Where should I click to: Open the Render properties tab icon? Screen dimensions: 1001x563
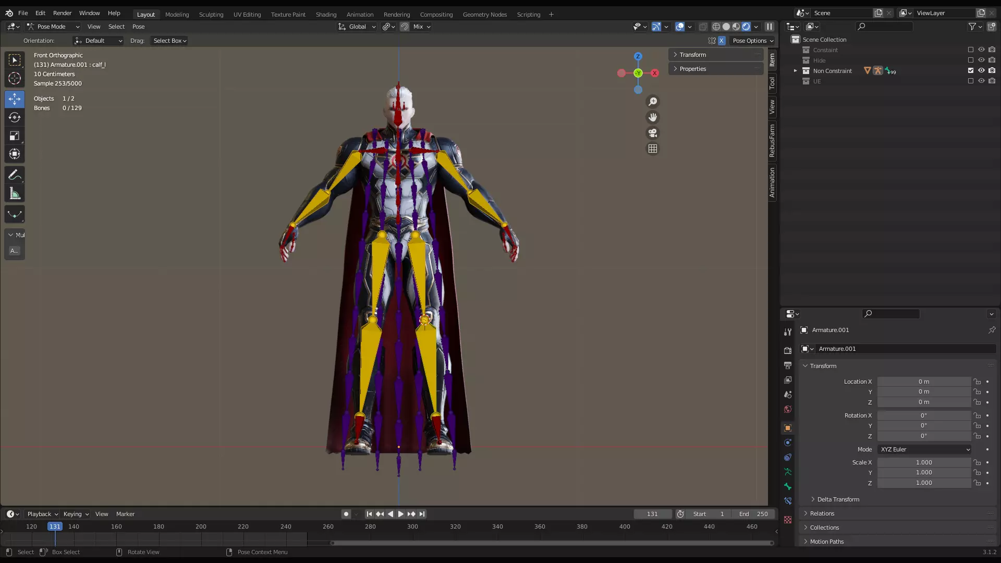788,351
